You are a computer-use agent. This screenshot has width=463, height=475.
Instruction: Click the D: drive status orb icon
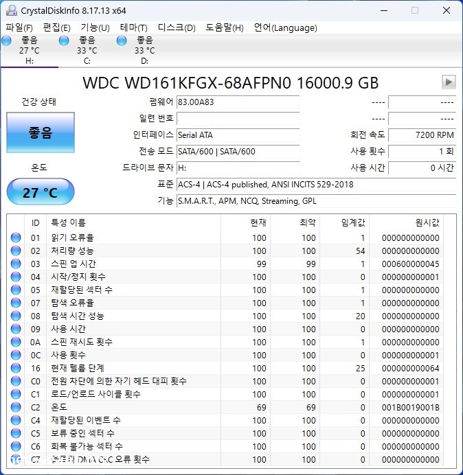point(122,40)
